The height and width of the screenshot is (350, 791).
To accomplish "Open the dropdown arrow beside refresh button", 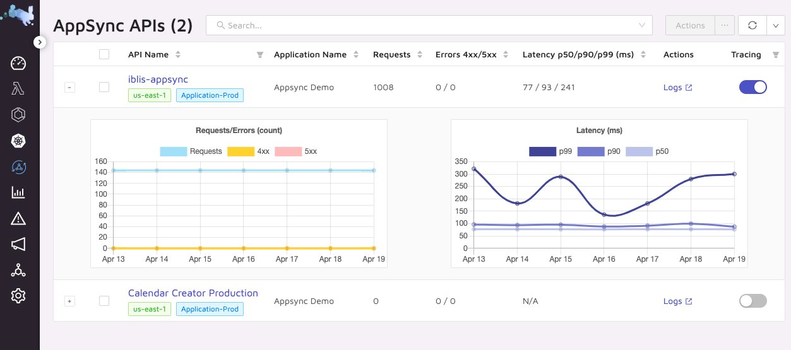I will click(776, 25).
